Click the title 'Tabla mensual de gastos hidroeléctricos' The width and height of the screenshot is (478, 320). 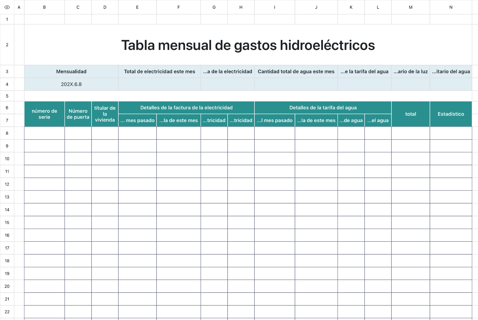(248, 45)
